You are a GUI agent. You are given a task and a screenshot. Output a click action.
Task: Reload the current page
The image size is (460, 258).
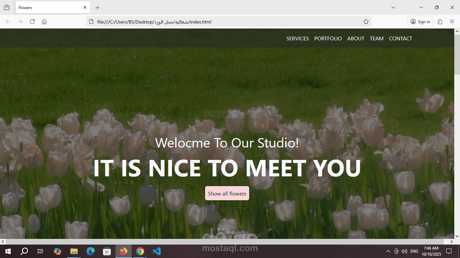pos(32,21)
